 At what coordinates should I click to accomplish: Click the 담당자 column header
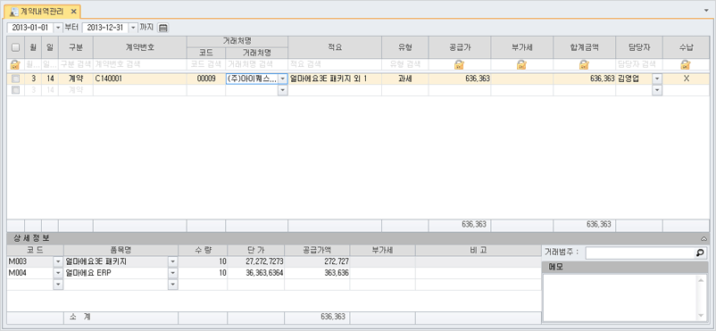click(639, 47)
